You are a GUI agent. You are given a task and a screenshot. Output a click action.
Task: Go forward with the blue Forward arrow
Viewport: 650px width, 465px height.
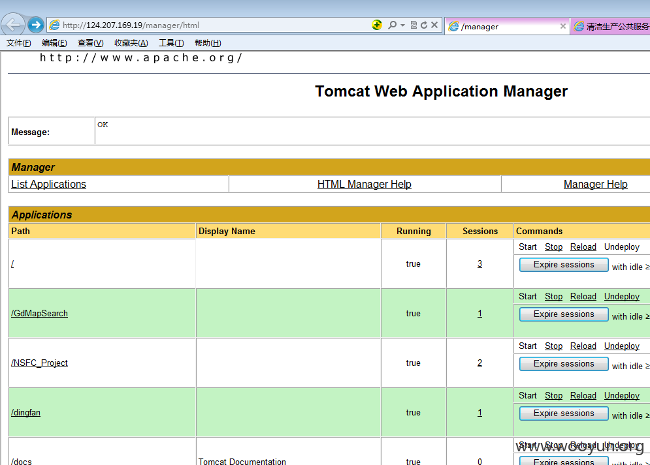36,25
